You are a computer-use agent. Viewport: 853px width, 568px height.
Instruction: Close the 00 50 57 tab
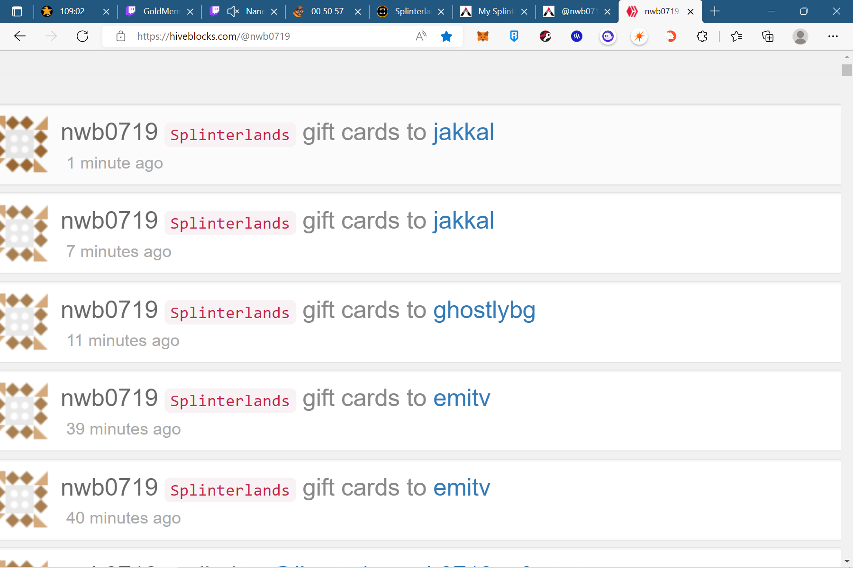358,11
